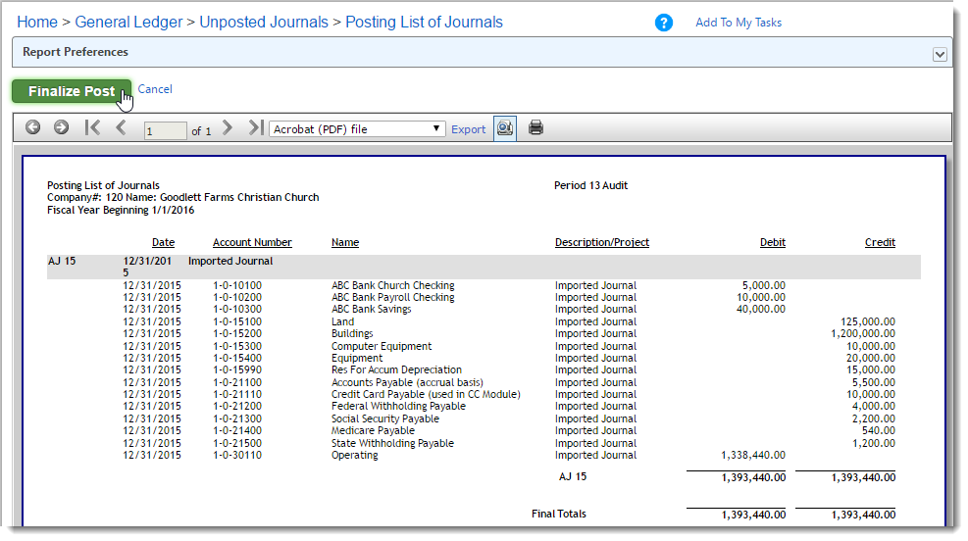Go back using the left arrow circle icon

click(32, 127)
